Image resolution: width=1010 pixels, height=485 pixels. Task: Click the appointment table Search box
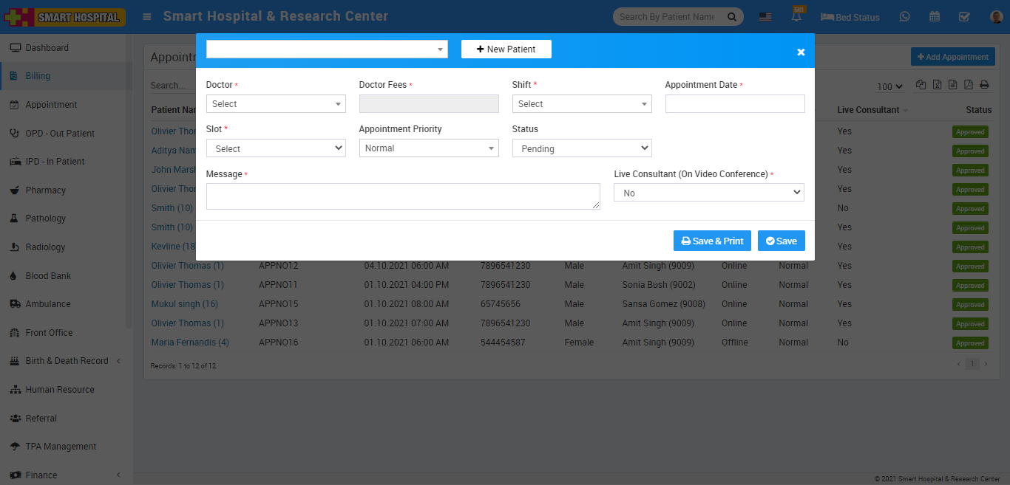point(172,86)
